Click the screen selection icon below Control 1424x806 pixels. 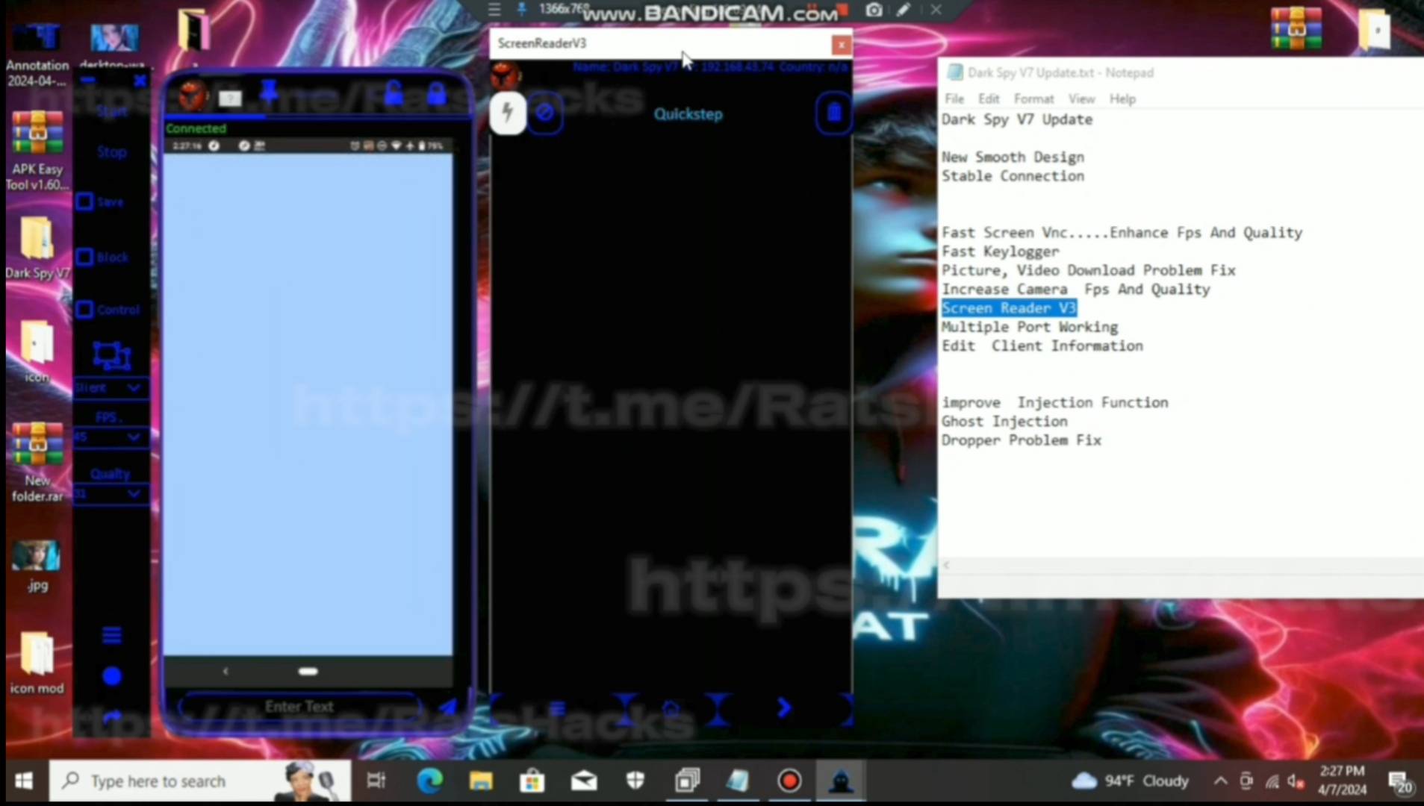(112, 356)
